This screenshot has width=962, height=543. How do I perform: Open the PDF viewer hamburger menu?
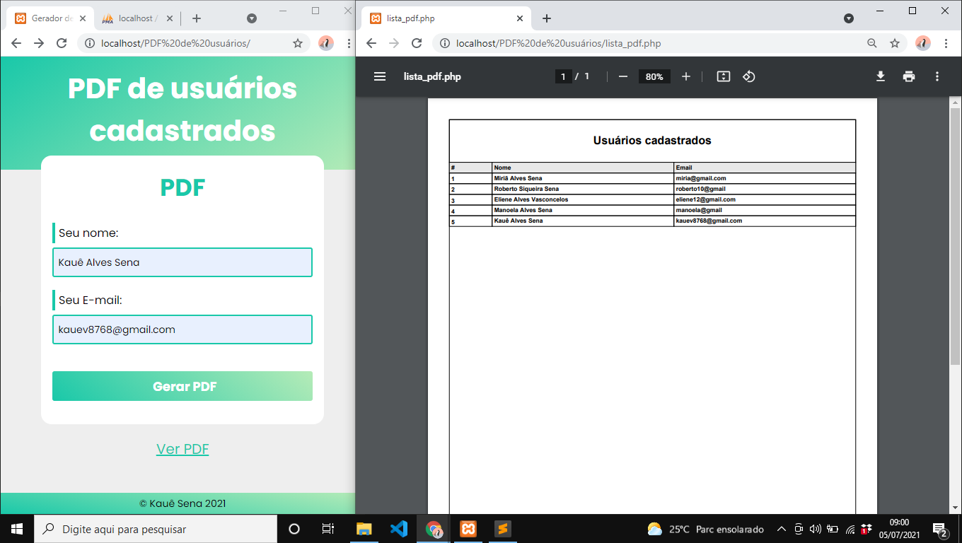380,76
